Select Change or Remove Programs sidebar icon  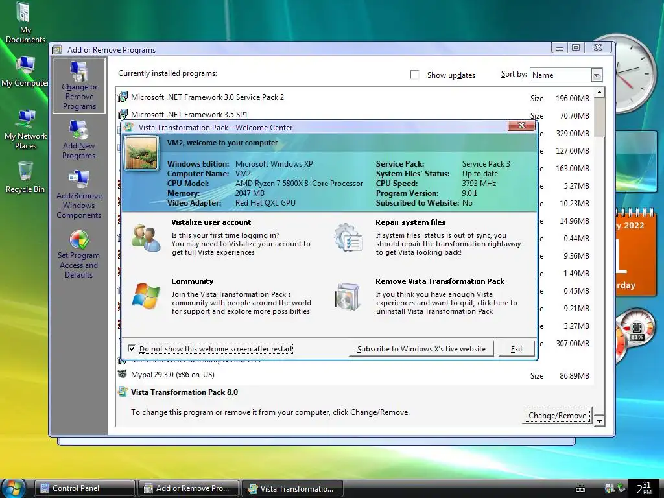coord(79,86)
